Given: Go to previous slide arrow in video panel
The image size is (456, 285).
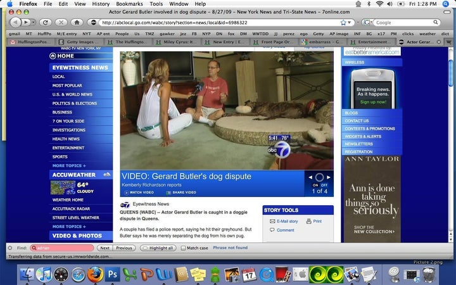Looking at the screenshot, I should click(x=310, y=177).
